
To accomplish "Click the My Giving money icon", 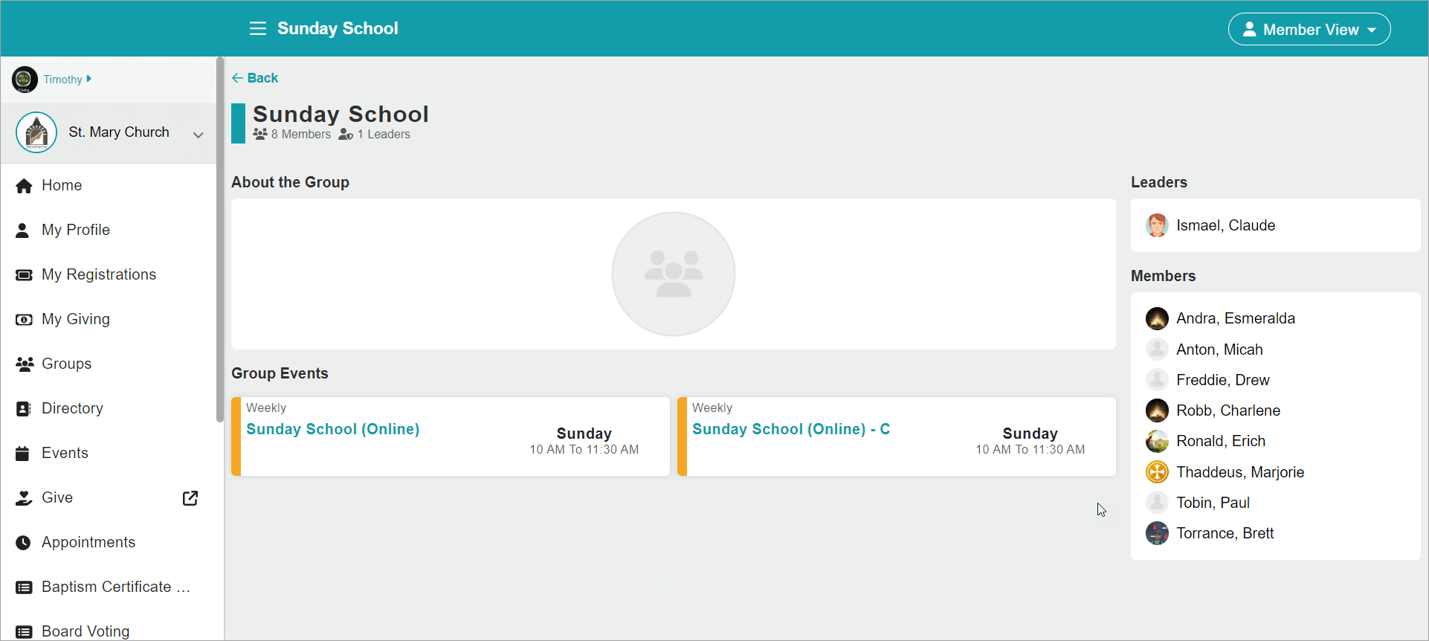I will pyautogui.click(x=24, y=319).
